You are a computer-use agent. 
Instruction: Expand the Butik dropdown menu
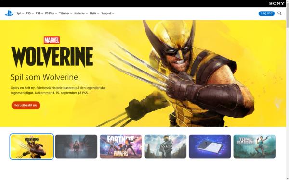pyautogui.click(x=94, y=13)
